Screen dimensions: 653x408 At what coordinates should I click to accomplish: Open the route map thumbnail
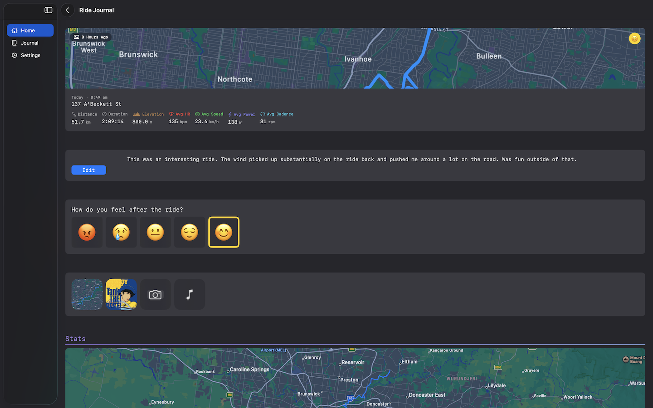point(87,294)
